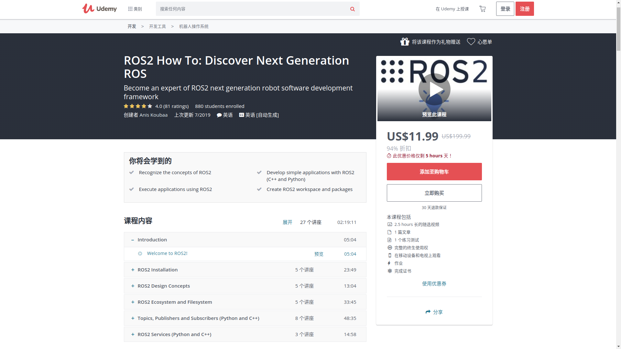The height and width of the screenshot is (349, 621).
Task: Click the red 添加至购物车 button
Action: point(434,172)
